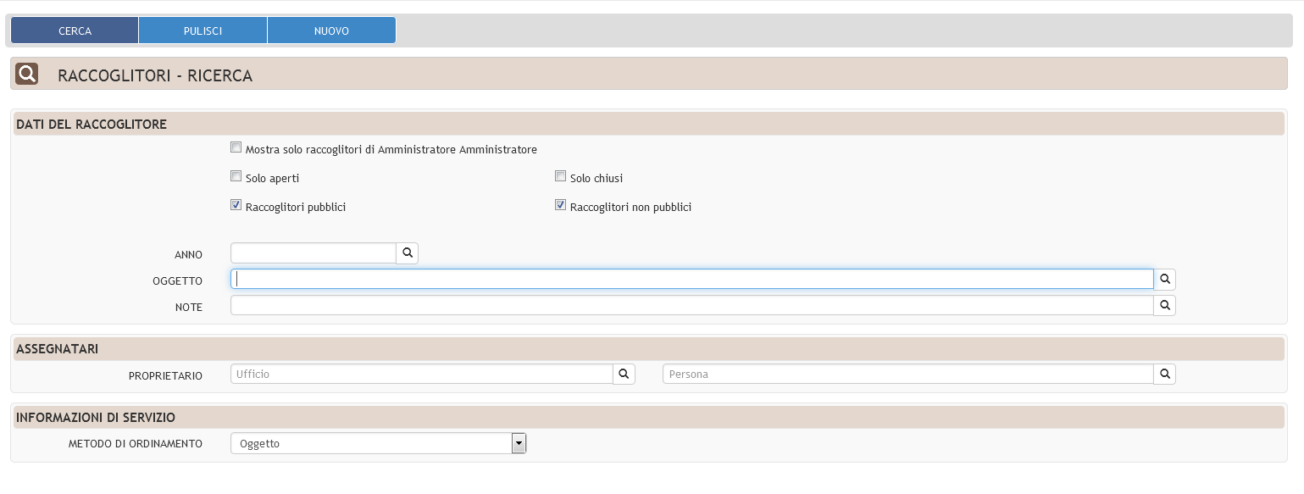Focus the ANNO text field

[x=313, y=253]
